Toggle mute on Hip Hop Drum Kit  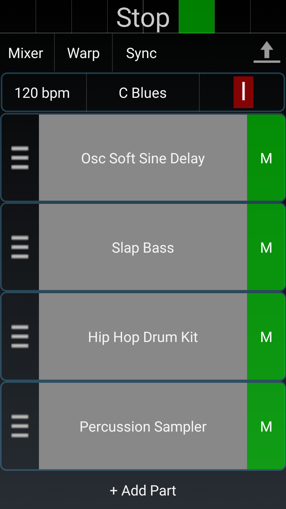[266, 337]
